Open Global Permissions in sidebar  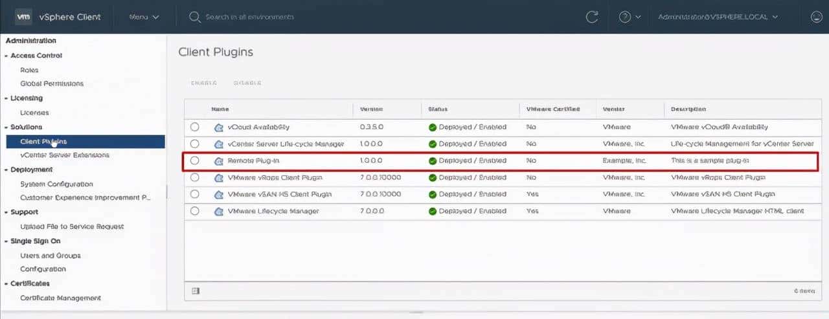tap(52, 83)
